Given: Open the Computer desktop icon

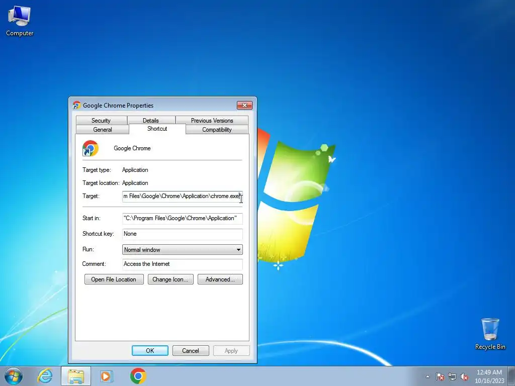Looking at the screenshot, I should 20,21.
